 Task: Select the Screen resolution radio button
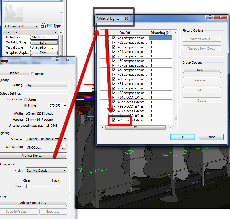(x=25, y=99)
